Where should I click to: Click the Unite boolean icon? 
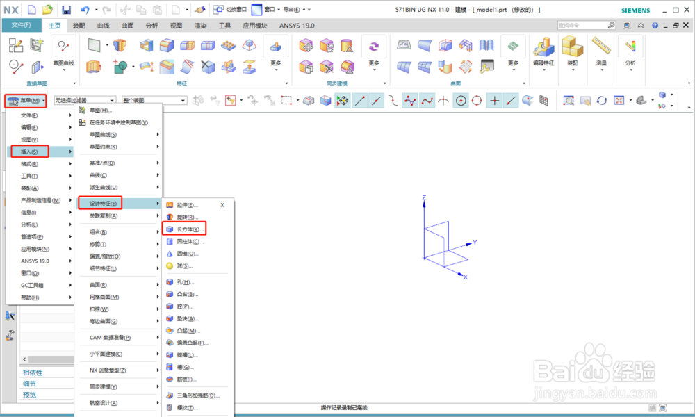(x=120, y=67)
